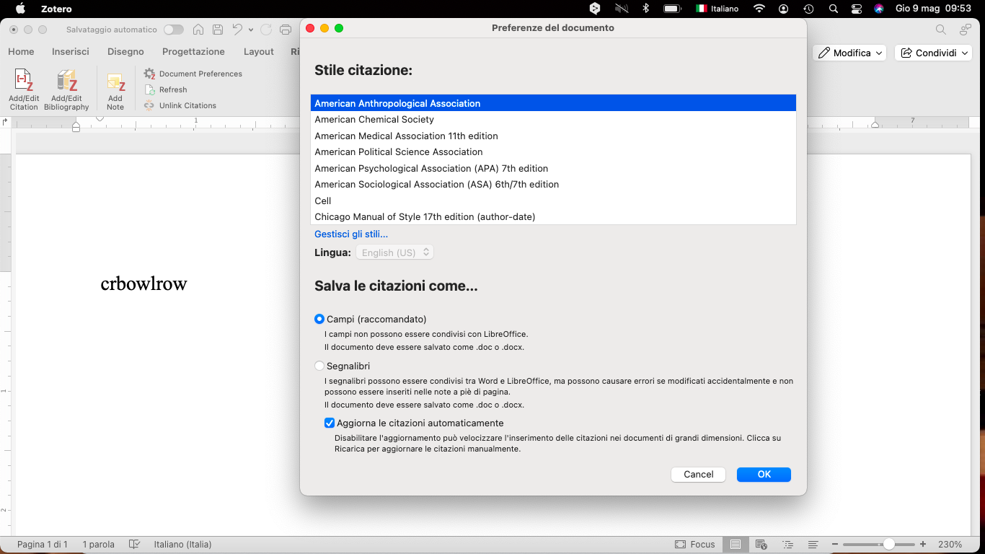Open the Lingua English (US) dropdown

point(395,252)
